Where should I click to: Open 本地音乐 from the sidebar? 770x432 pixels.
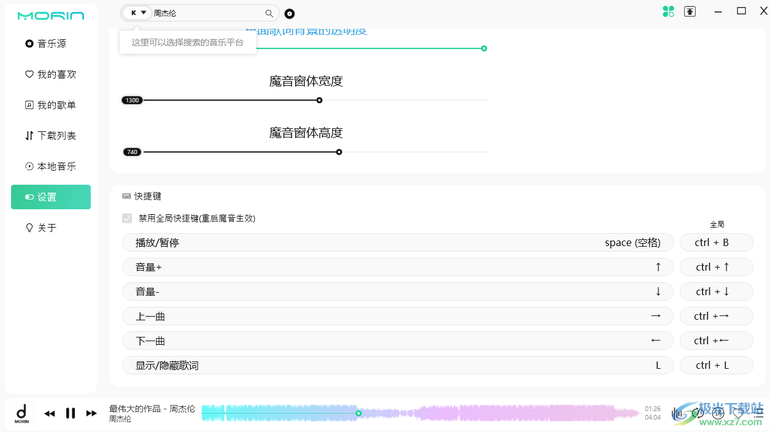tap(50, 166)
